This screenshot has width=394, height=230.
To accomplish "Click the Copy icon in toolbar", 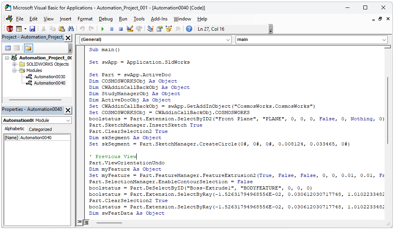I will click(52, 29).
